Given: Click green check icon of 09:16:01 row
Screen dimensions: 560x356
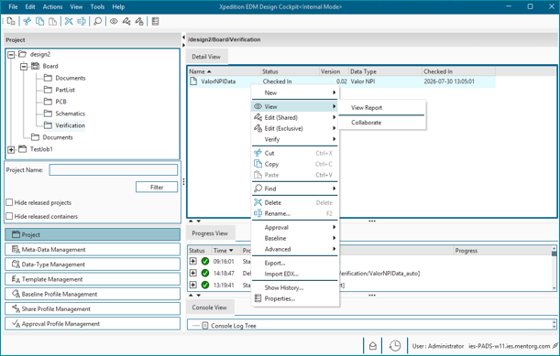Looking at the screenshot, I should (205, 261).
